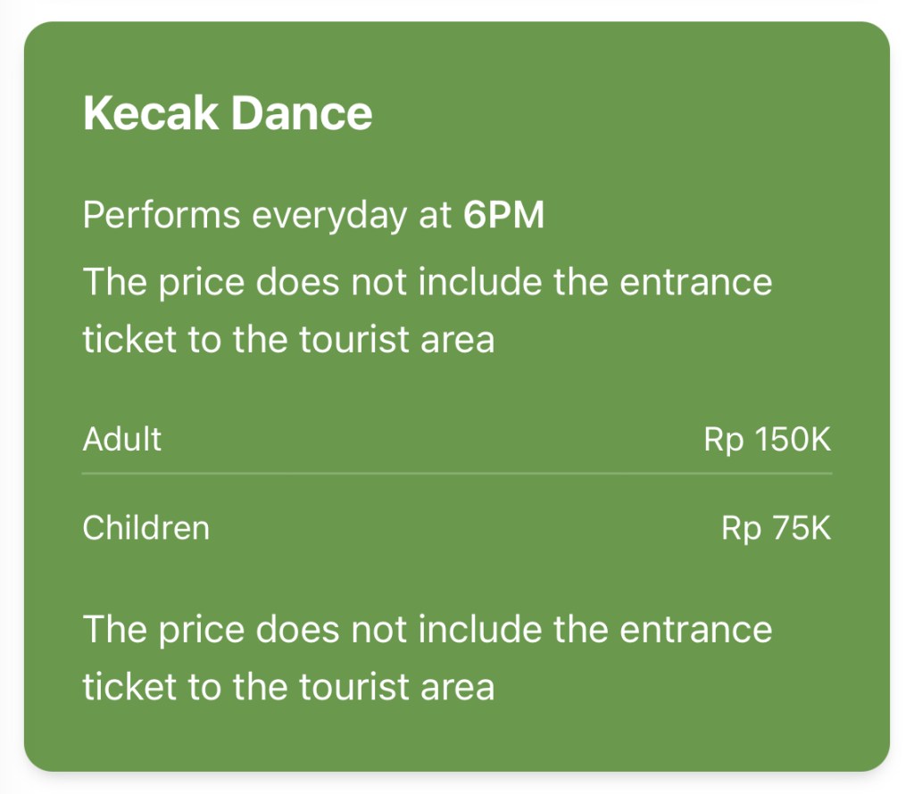Screen dimensions: 914x794
Task: Click the word "entrance" in the upper disclaimer
Action: [696, 283]
